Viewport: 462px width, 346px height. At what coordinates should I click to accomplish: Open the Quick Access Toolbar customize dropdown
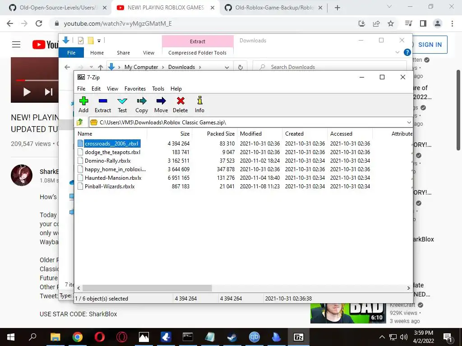(x=99, y=41)
